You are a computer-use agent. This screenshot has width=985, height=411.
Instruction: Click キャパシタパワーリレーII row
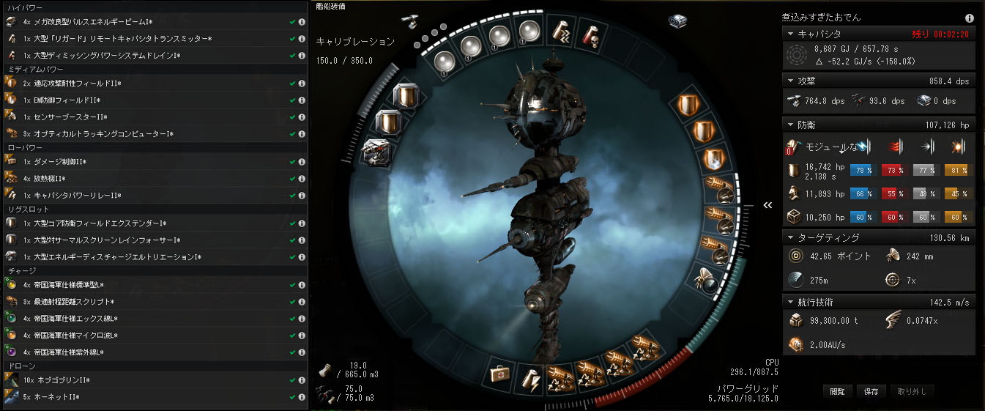154,195
